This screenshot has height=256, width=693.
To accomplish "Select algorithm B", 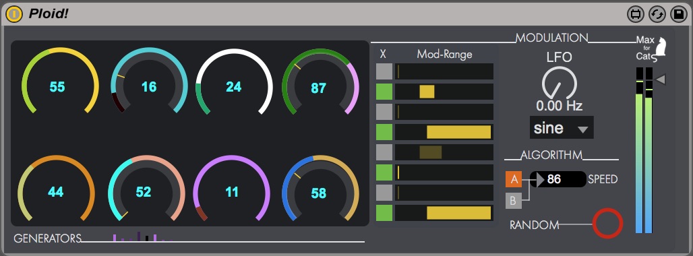I will tap(514, 201).
